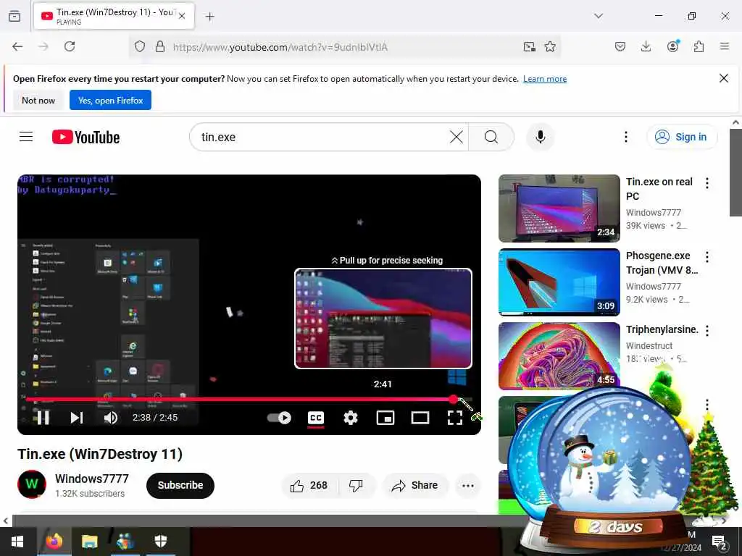Go to YouTube home via logo

pos(86,137)
